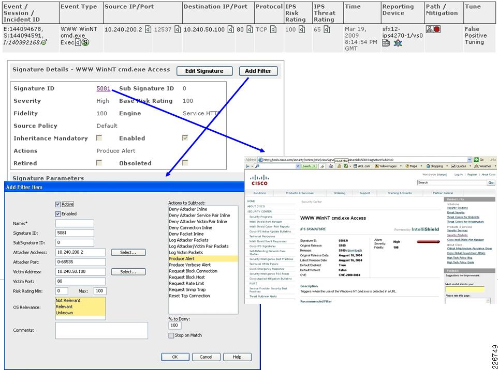Viewport: 498px width, 370px height.
Task: Click Maps toolbar icon in browser
Action: pos(407,166)
